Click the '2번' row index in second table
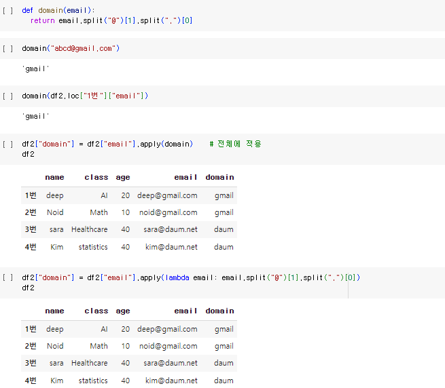Screen dimensions: 445x388 (31, 346)
